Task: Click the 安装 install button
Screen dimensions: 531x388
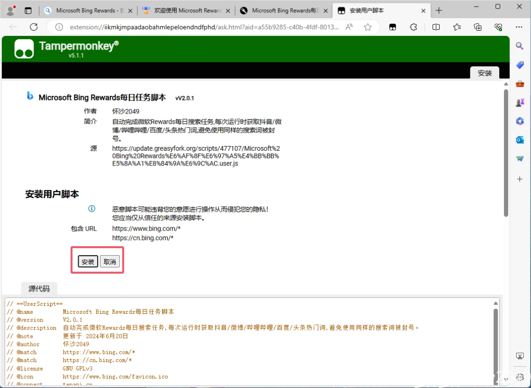Action: tap(88, 262)
